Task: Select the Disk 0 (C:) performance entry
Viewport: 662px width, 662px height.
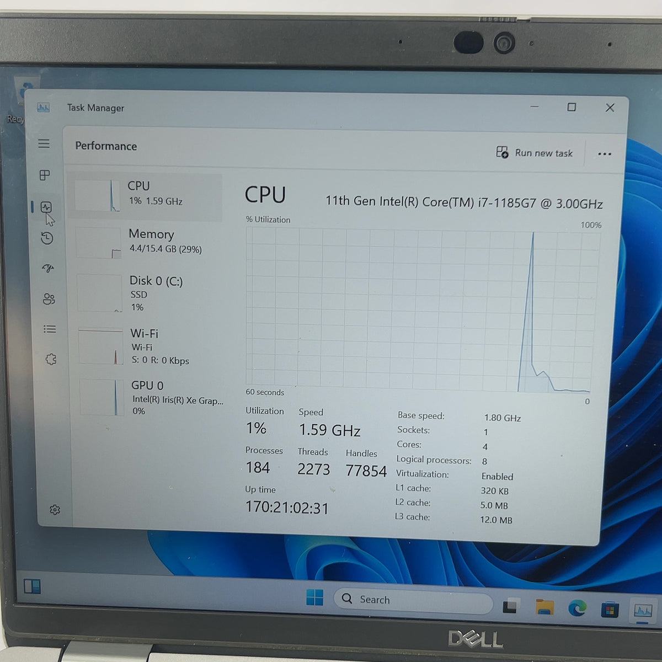Action: [x=149, y=293]
